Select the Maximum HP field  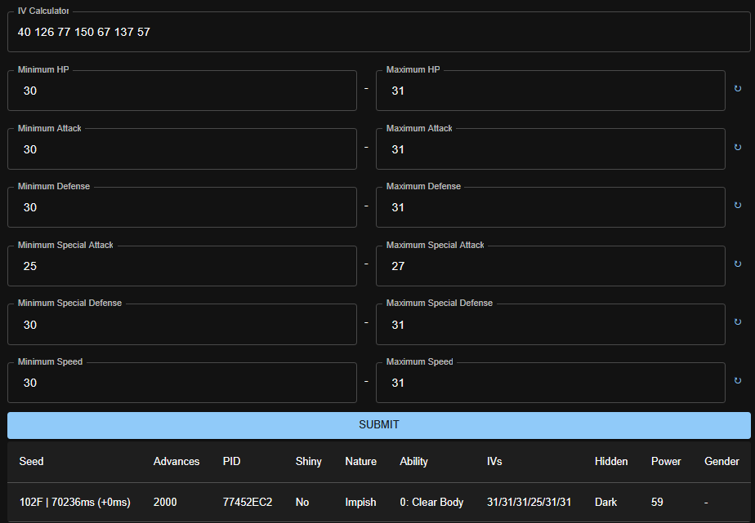coord(550,91)
